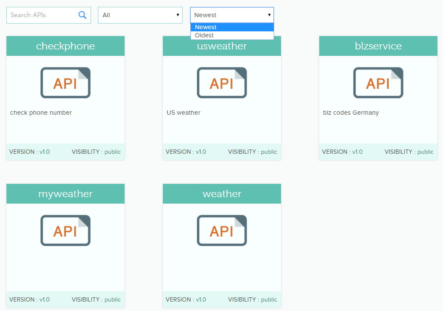Screen dimensions: 443x311
Task: Click 'check phone number' description
Action: click(x=41, y=113)
